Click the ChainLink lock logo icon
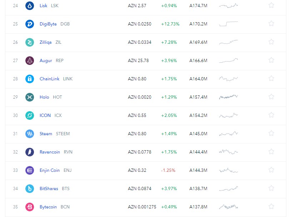The image size is (291, 217). tap(30, 79)
